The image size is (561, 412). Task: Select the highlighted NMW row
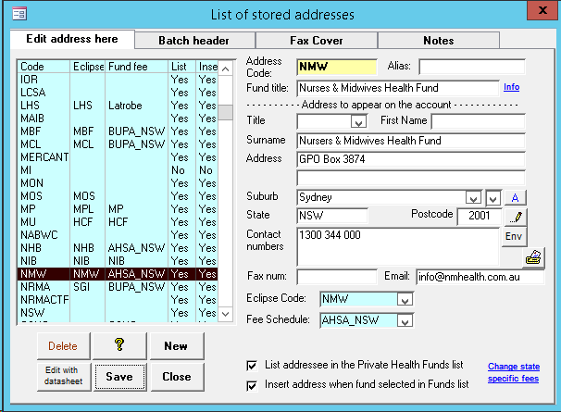coord(118,274)
